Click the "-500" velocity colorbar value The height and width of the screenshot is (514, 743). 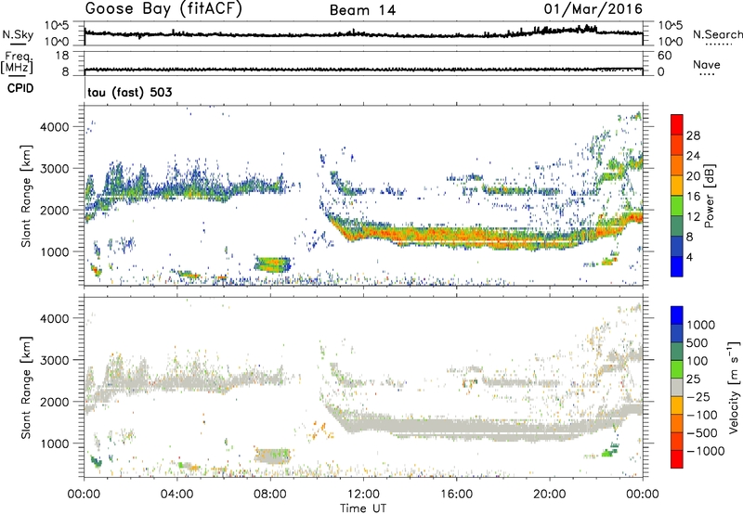coord(701,433)
